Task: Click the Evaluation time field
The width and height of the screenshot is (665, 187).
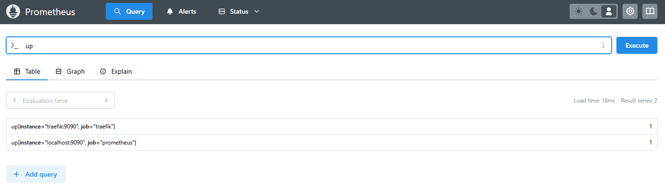Action: click(60, 100)
